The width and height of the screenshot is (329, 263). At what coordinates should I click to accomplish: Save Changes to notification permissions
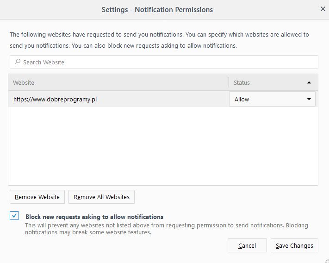coord(294,245)
